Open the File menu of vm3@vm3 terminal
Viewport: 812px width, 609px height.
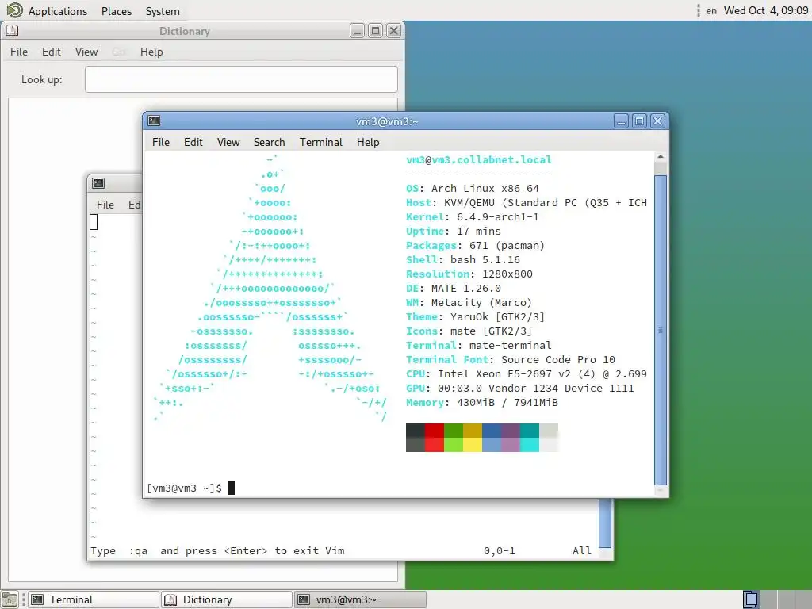160,142
